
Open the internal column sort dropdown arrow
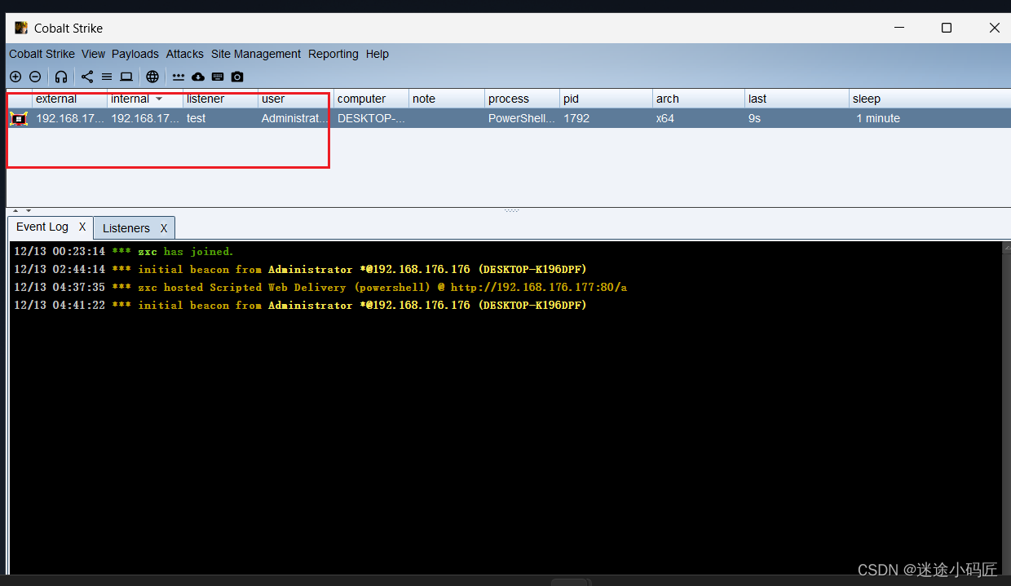(x=160, y=98)
